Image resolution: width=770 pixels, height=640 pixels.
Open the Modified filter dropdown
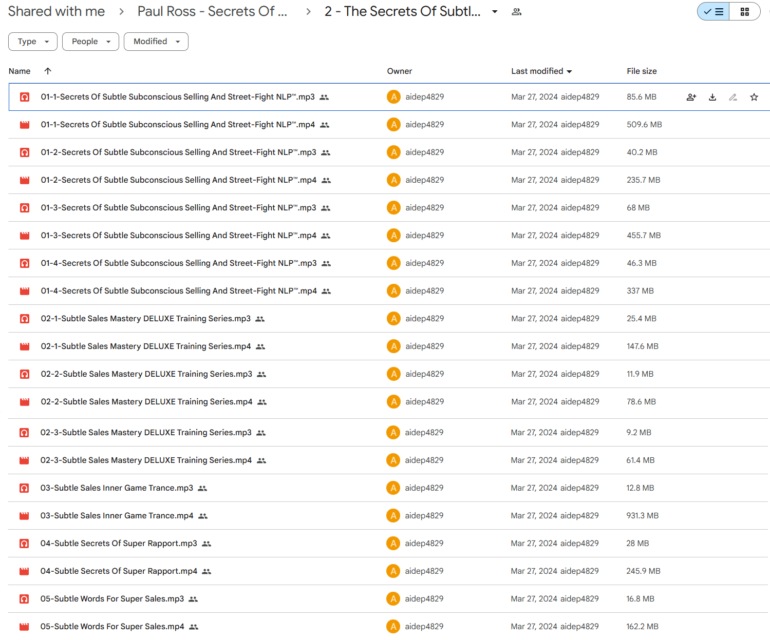[156, 42]
